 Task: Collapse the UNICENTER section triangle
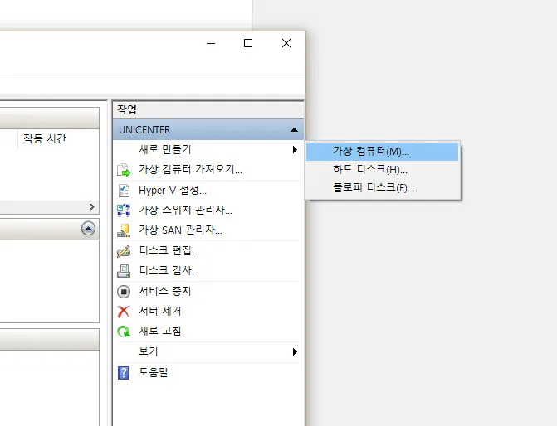(294, 130)
